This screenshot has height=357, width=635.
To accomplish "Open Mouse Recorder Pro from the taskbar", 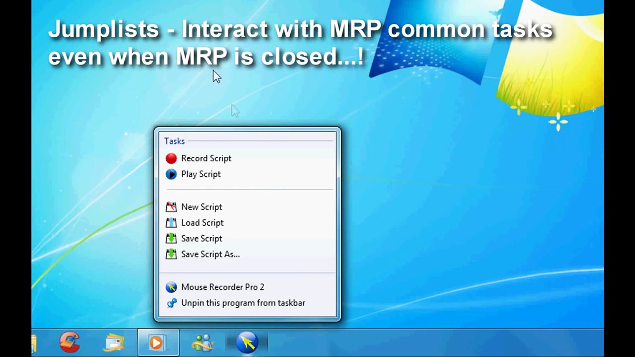I will pyautogui.click(x=247, y=342).
